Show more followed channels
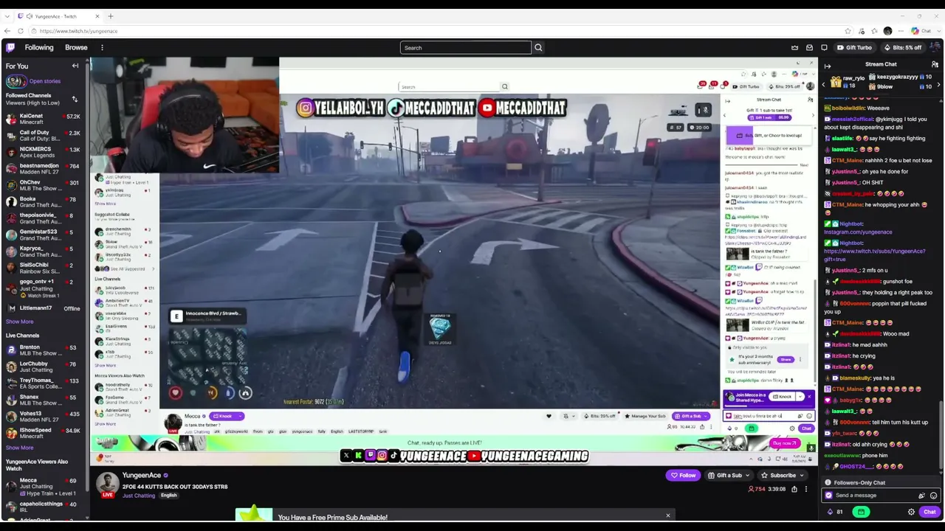Screen dimensions: 945x531 (20, 322)
